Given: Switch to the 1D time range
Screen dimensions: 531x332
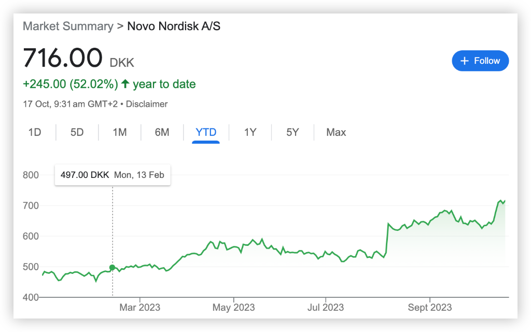Looking at the screenshot, I should point(35,132).
